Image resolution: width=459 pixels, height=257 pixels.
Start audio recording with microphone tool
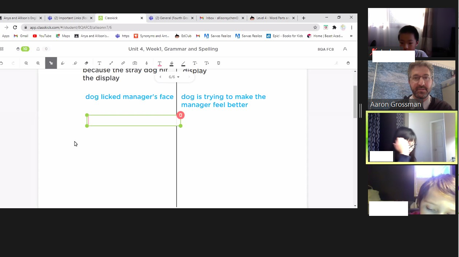point(147,63)
